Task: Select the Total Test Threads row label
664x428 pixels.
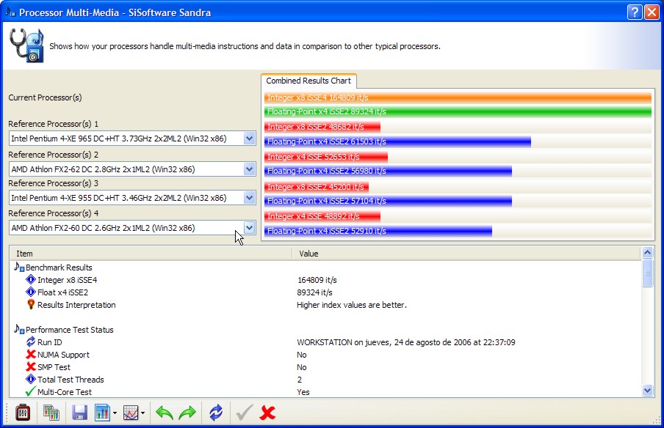Action: (x=71, y=380)
